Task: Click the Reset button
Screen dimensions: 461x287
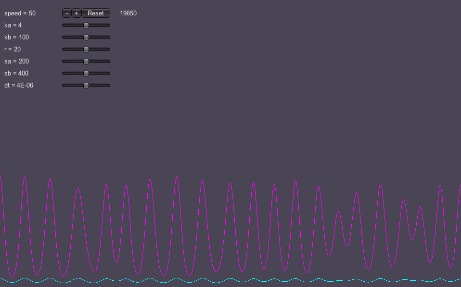Action: click(x=96, y=13)
